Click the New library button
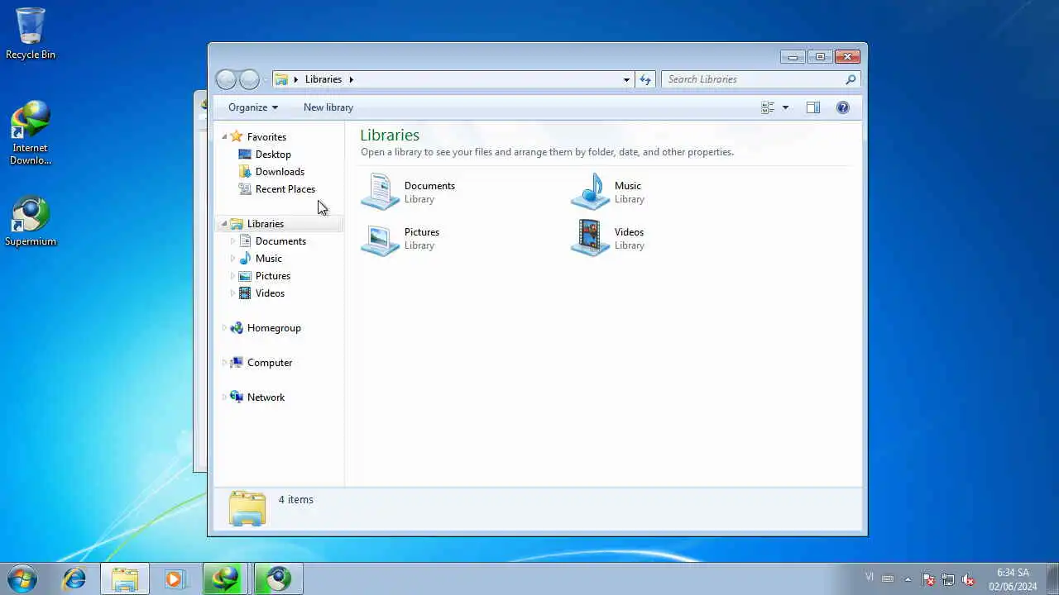1059x595 pixels. (328, 107)
